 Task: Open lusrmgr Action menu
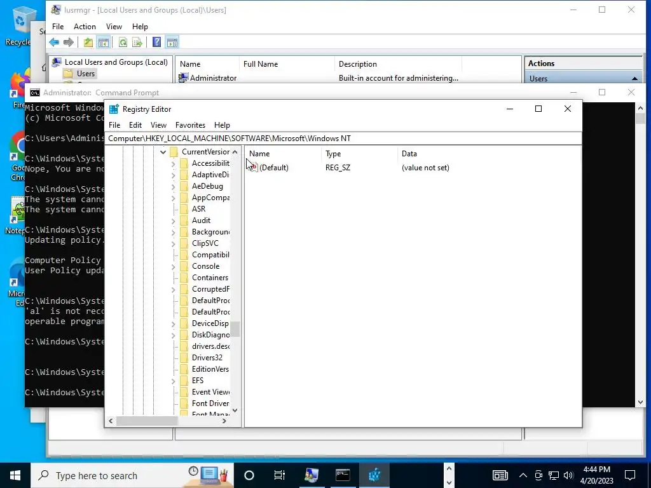(x=85, y=27)
